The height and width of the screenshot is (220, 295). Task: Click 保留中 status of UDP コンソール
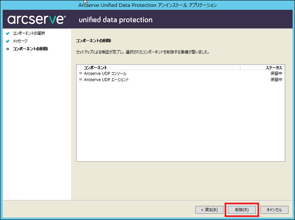(276, 73)
